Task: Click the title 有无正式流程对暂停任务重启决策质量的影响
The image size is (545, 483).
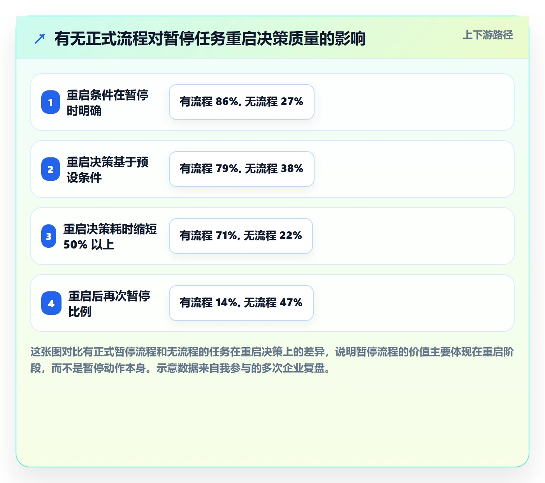Action: coord(210,39)
